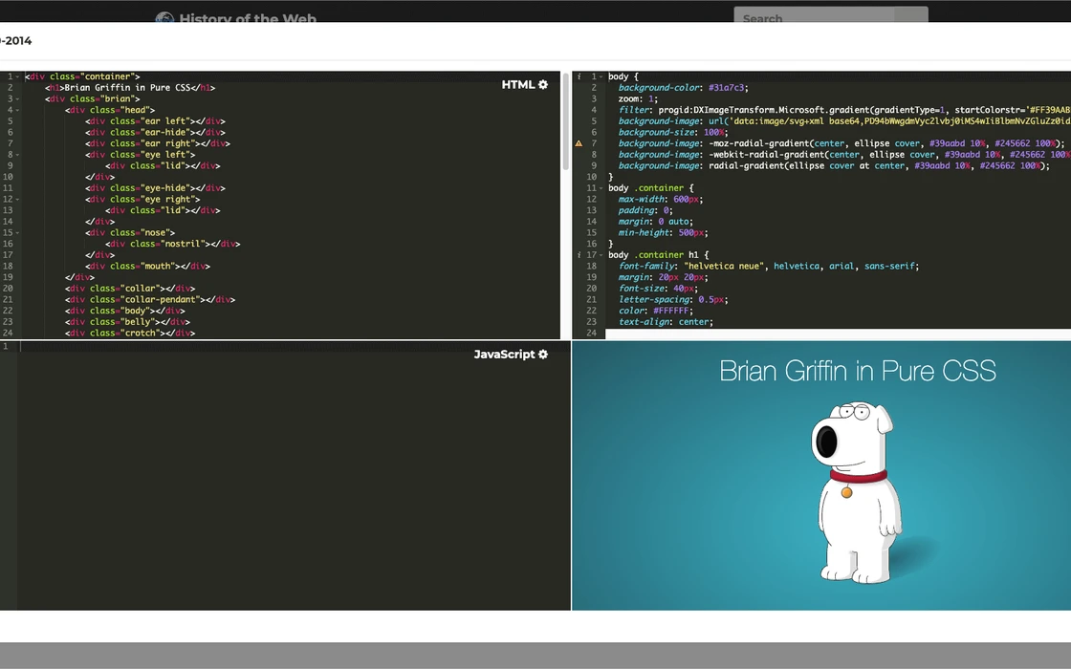The image size is (1071, 669).
Task: Click the "zoom: 1;" CSS line
Action: click(x=638, y=99)
